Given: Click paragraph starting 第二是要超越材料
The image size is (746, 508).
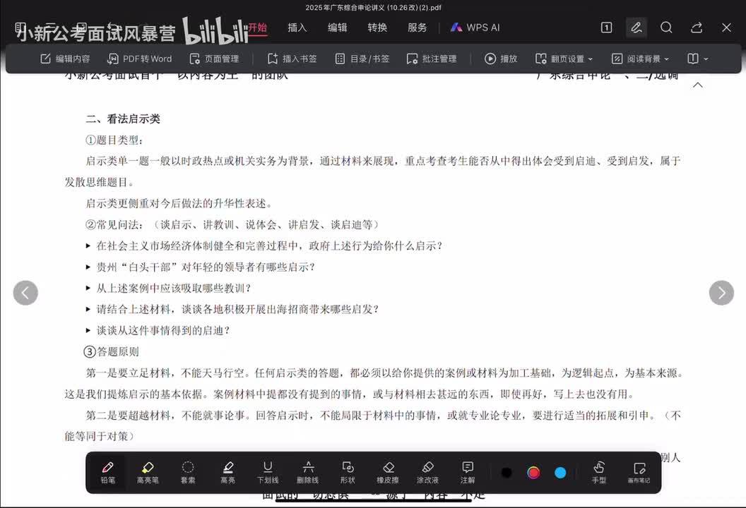Looking at the screenshot, I should click(x=374, y=425).
